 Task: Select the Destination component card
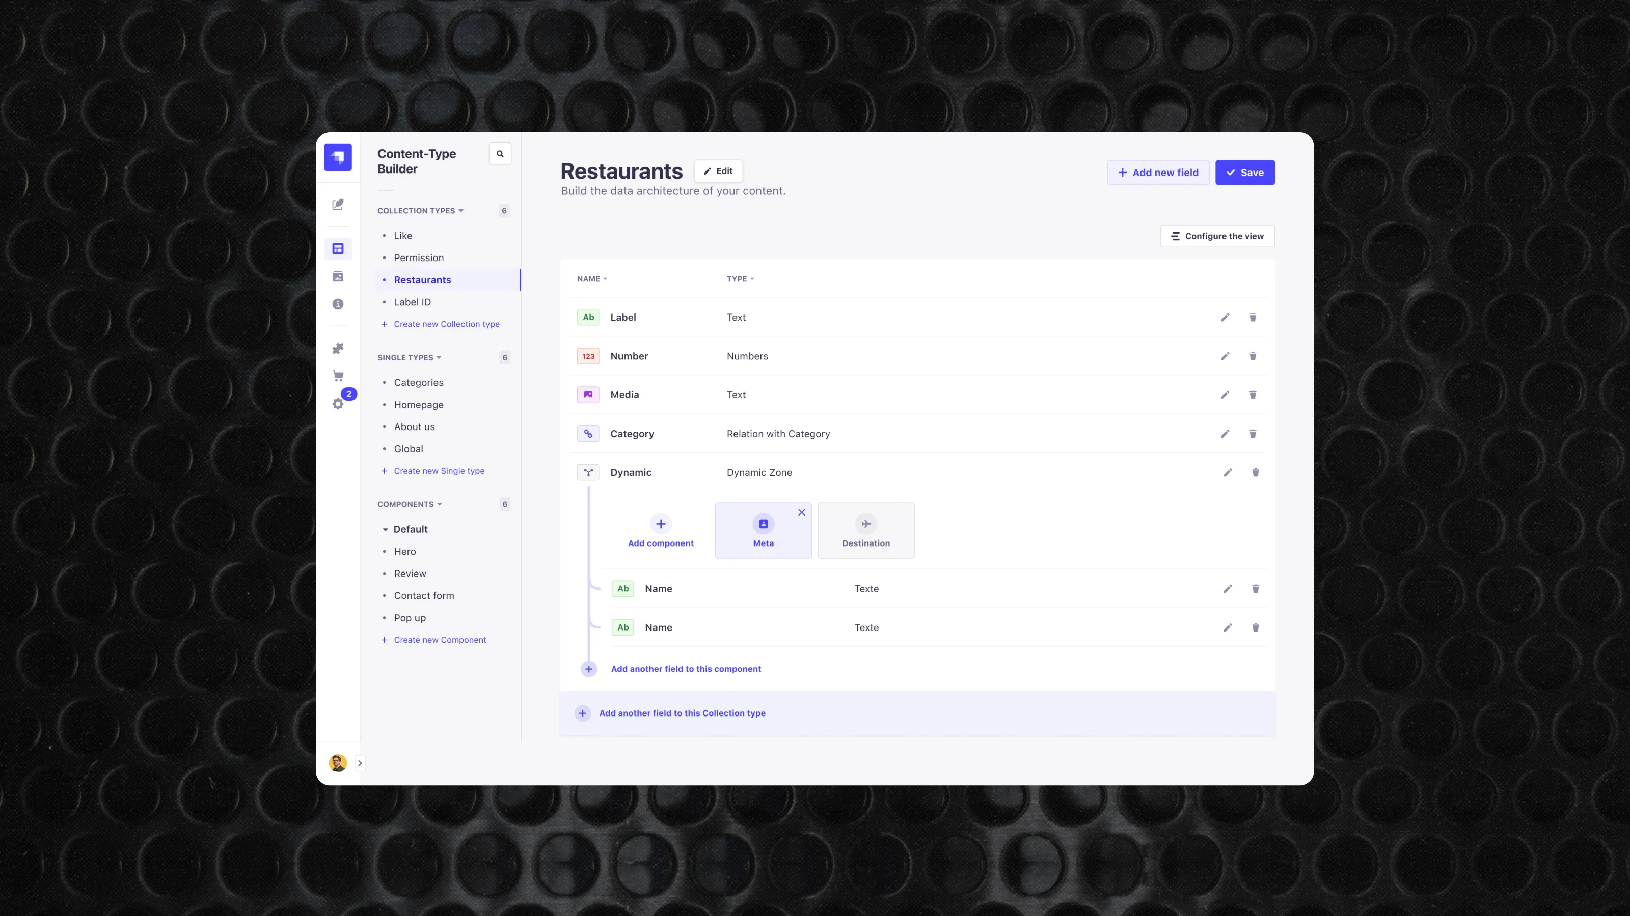click(866, 531)
